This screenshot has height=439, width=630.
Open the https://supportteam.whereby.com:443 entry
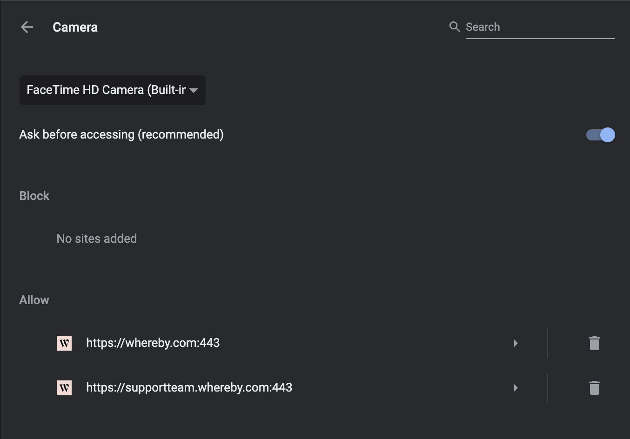pos(189,388)
